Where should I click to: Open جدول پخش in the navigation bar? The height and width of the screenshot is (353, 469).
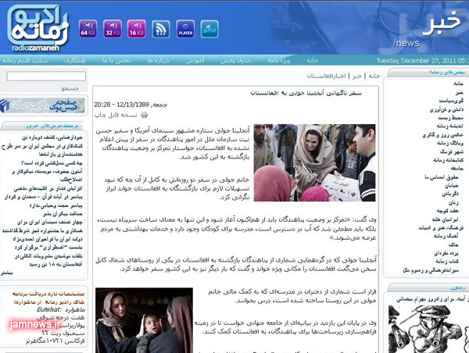[x=236, y=60]
